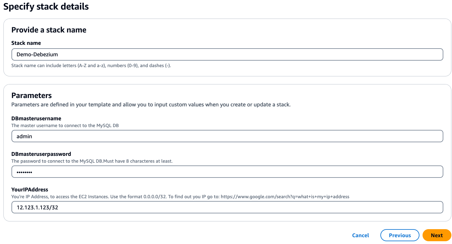
Task: Click the DBmasterusername label
Action: (x=36, y=118)
